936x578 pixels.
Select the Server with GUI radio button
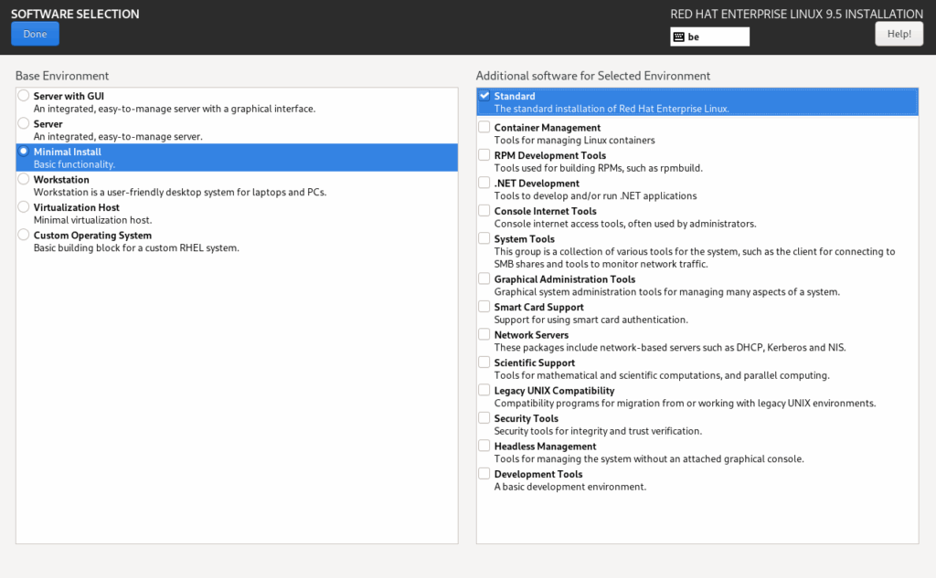coord(24,96)
